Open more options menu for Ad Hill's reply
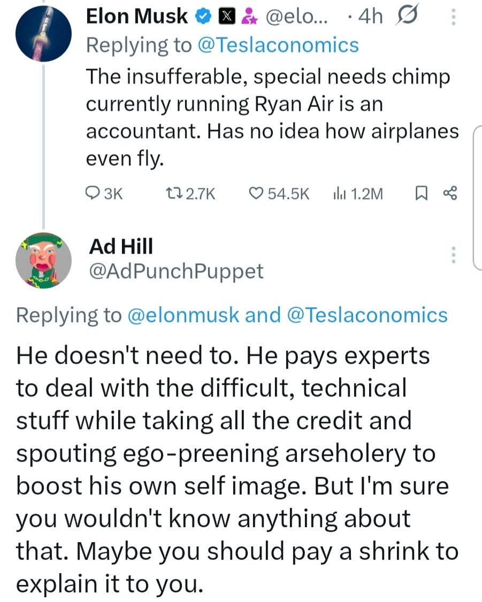The height and width of the screenshot is (602, 482). point(454,254)
